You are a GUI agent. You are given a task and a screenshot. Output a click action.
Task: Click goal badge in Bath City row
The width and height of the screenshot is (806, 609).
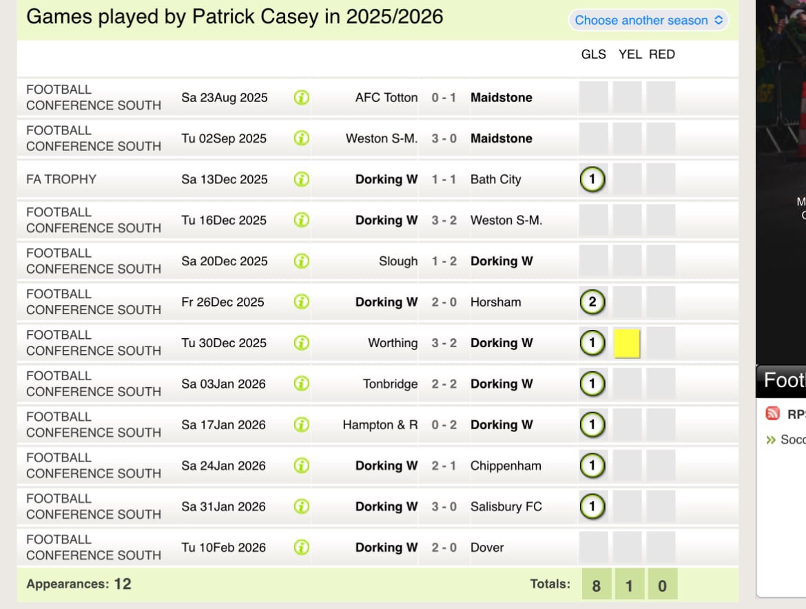pyautogui.click(x=592, y=179)
